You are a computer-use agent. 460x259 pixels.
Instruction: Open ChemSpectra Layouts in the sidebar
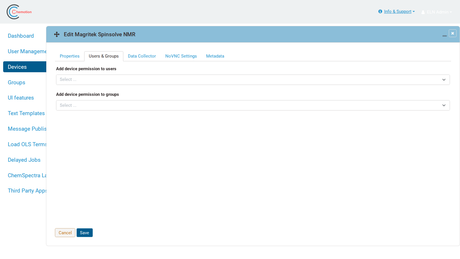click(27, 176)
